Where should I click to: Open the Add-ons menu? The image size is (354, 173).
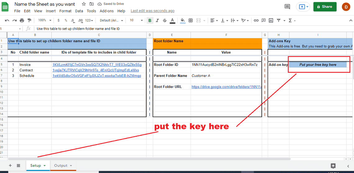point(107,11)
